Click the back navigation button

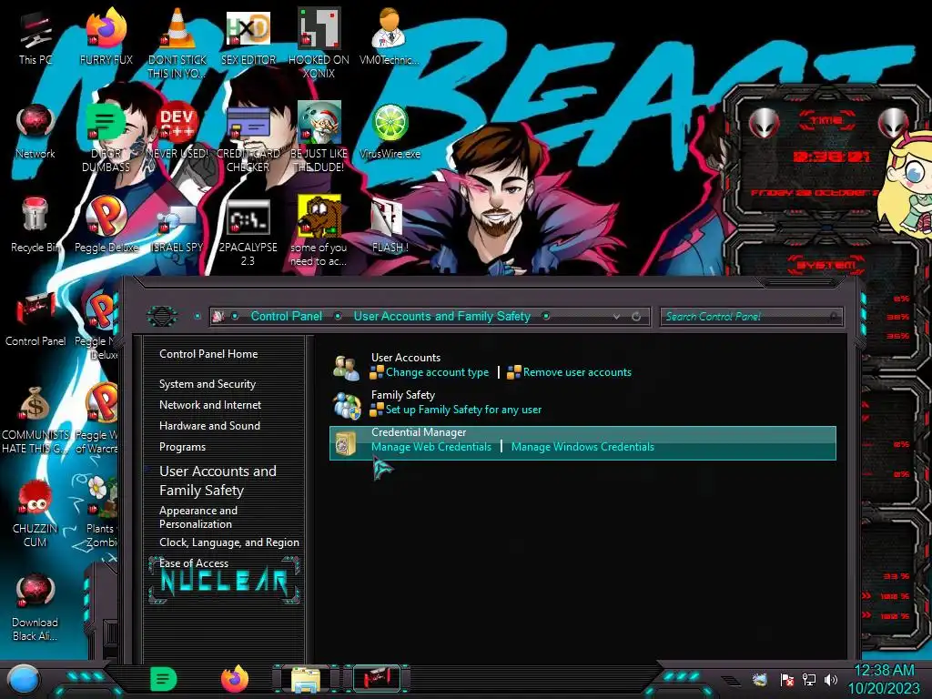pos(162,316)
